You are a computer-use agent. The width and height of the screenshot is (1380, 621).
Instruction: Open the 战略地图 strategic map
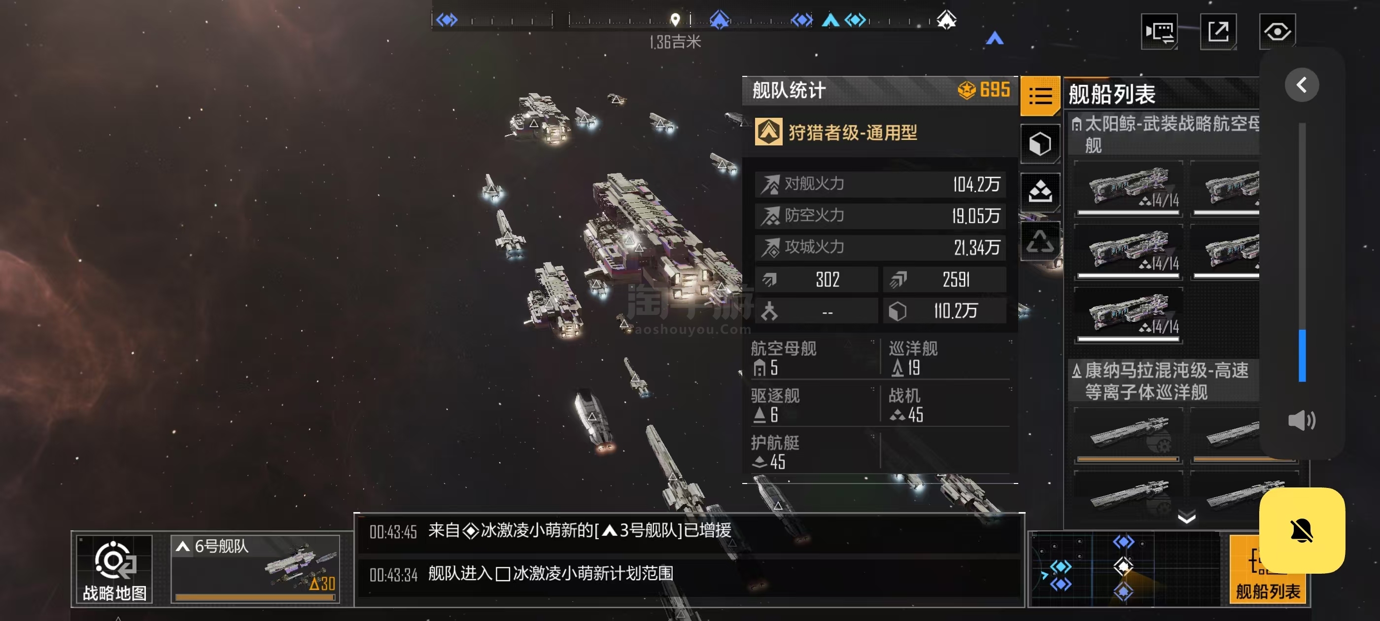coord(114,570)
